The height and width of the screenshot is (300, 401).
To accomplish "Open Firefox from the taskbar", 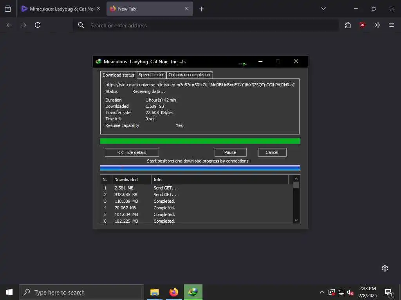I will [173, 292].
